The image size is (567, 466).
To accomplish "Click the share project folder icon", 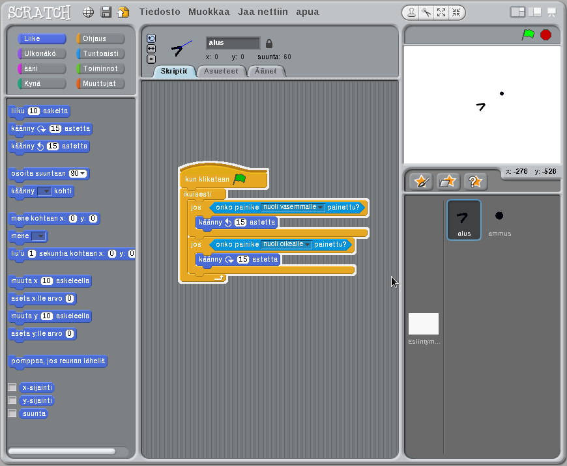I will pyautogui.click(x=123, y=12).
